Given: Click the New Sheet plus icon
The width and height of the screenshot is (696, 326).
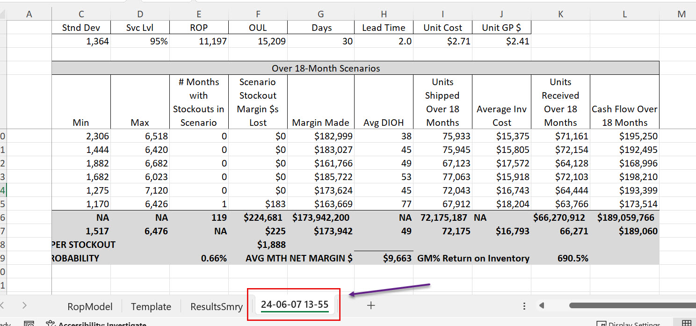Looking at the screenshot, I should (x=370, y=306).
